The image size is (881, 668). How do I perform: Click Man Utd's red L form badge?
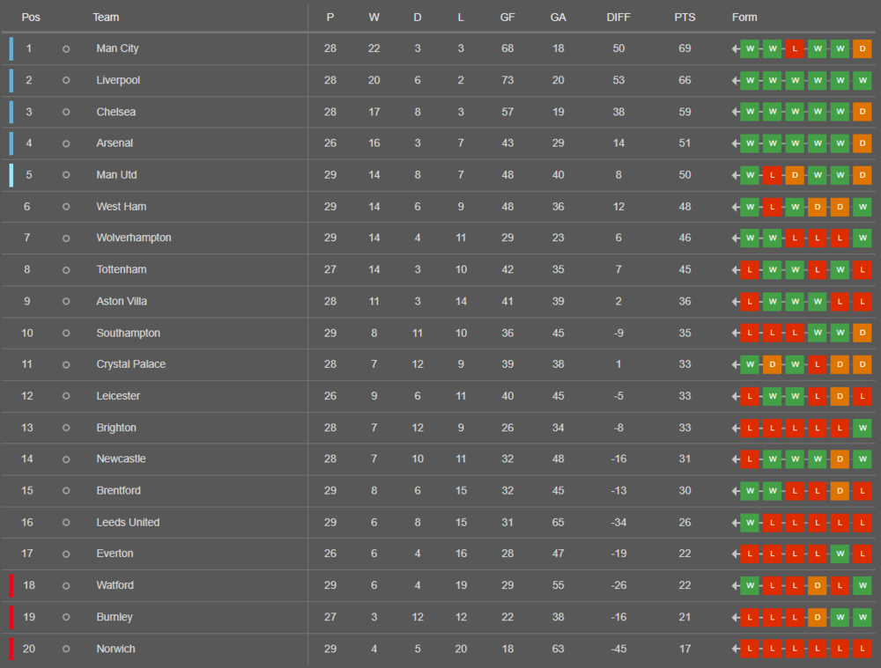pos(772,175)
